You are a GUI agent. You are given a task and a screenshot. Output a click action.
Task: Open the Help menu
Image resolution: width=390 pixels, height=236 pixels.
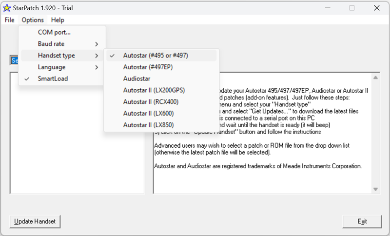coord(58,20)
